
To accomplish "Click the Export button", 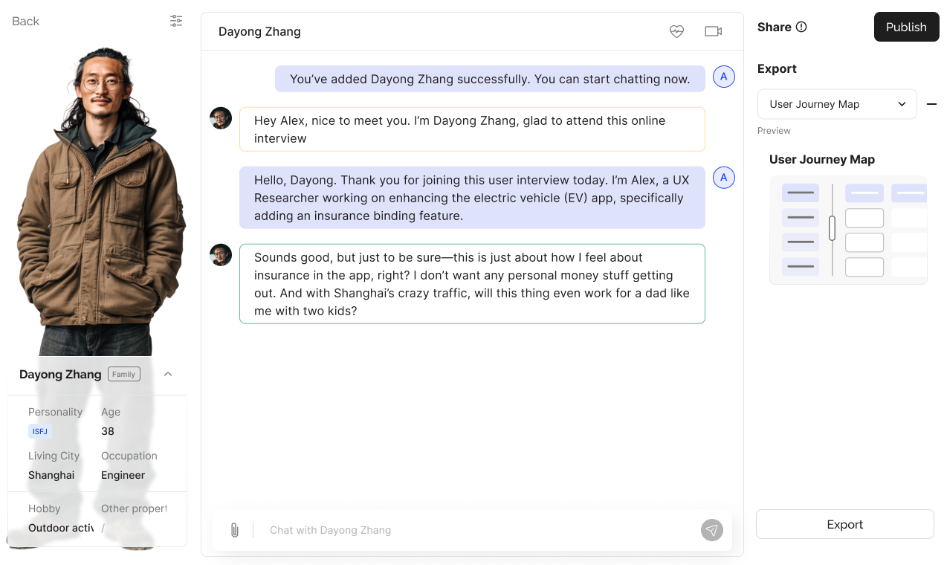I will [x=844, y=524].
